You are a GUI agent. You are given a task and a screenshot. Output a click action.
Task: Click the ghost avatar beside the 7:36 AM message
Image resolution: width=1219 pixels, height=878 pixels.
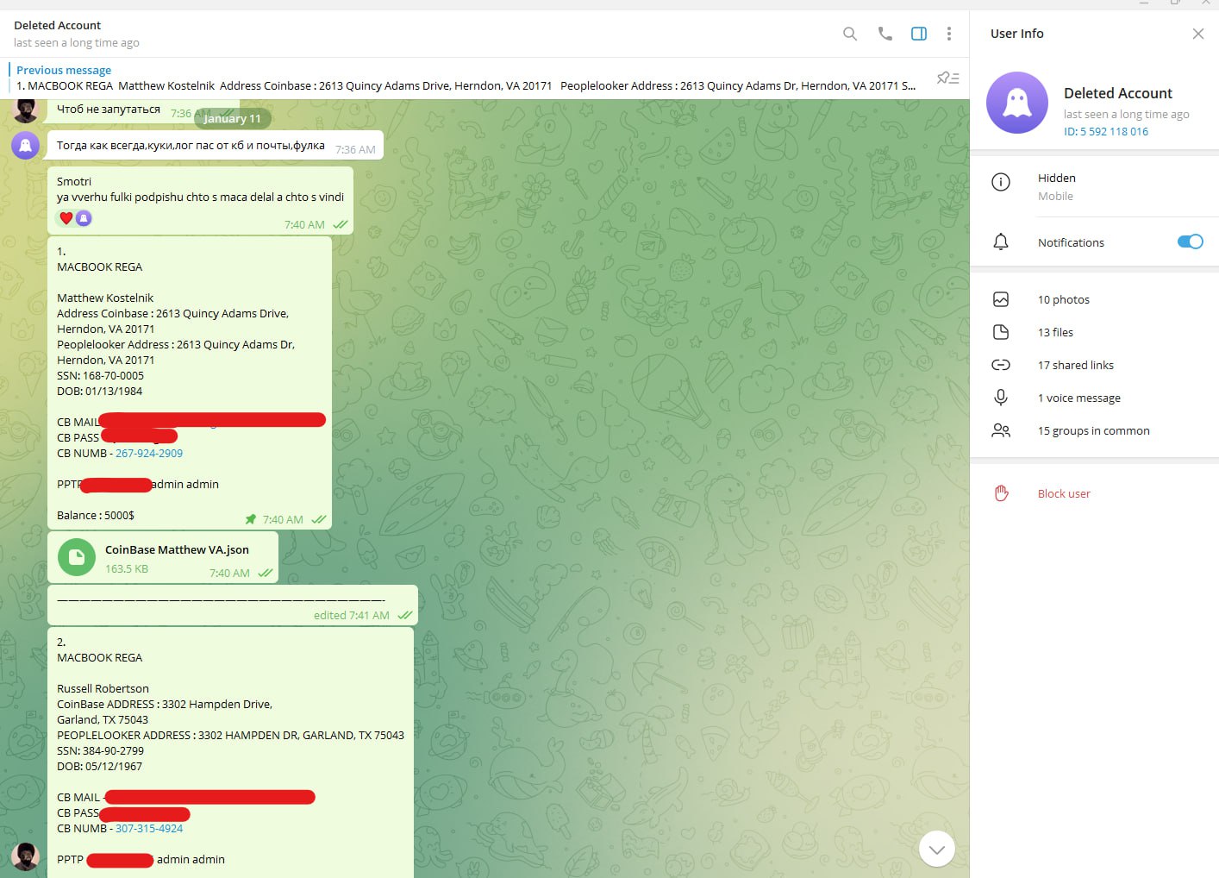(26, 145)
